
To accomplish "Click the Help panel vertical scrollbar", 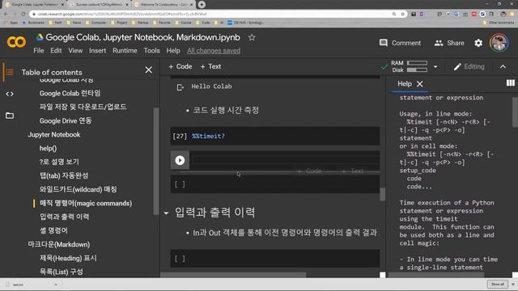I will click(x=515, y=112).
